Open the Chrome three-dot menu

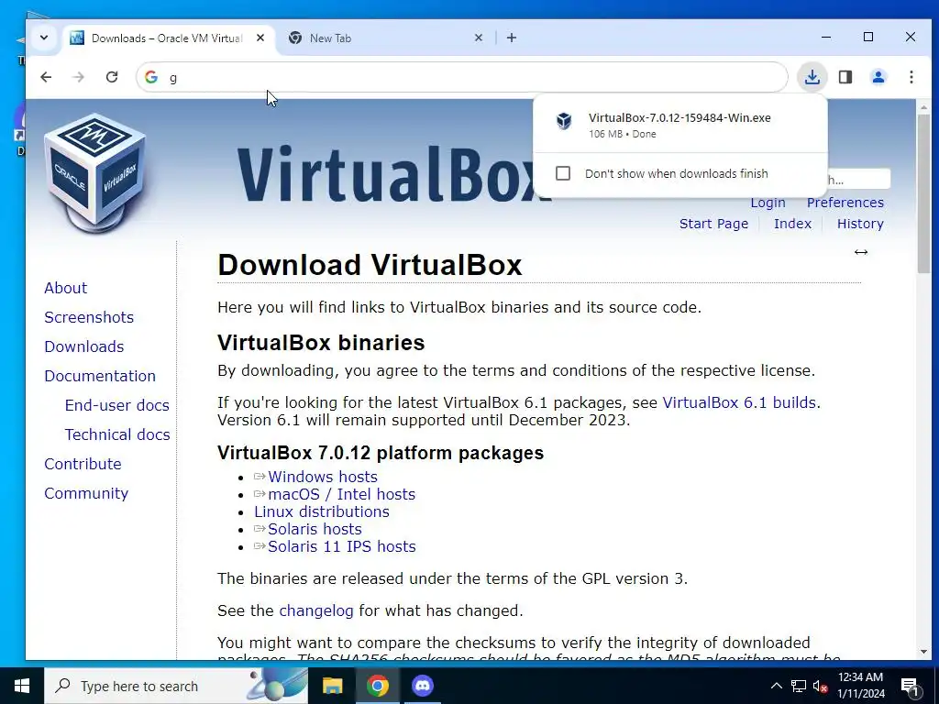(911, 77)
